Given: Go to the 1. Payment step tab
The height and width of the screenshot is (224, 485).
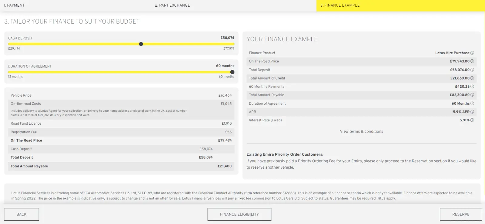Looking at the screenshot, I should click(14, 5).
